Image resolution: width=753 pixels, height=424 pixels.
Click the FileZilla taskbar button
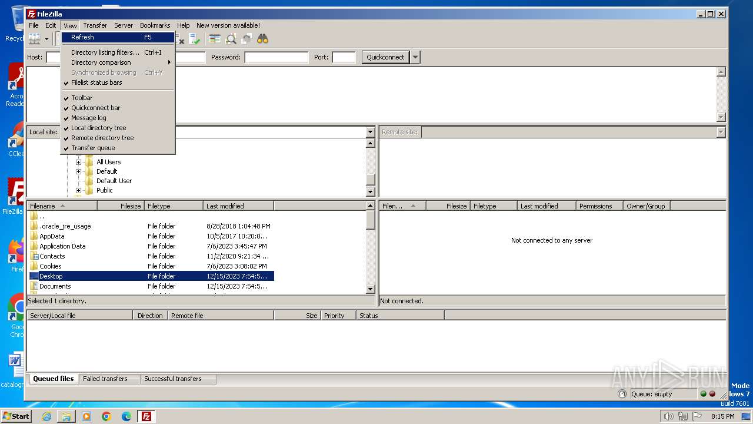146,416
